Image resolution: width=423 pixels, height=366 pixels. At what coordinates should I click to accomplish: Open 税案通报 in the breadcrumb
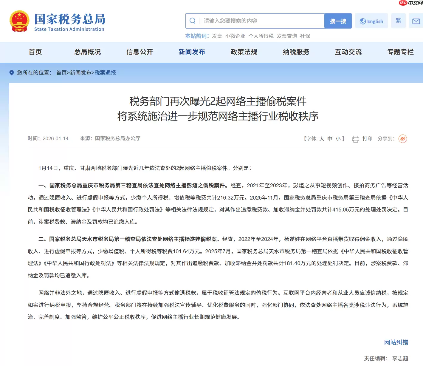click(x=105, y=72)
